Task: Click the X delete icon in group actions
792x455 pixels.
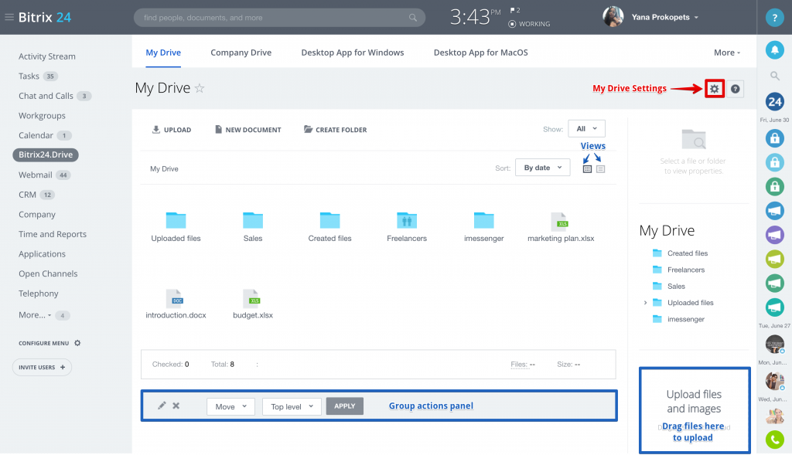Action: click(x=176, y=406)
